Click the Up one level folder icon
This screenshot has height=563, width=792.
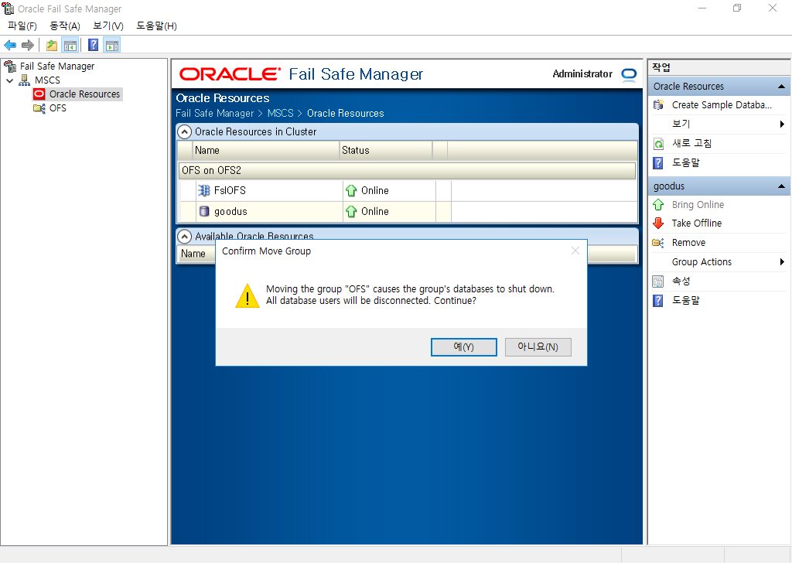[x=52, y=46]
